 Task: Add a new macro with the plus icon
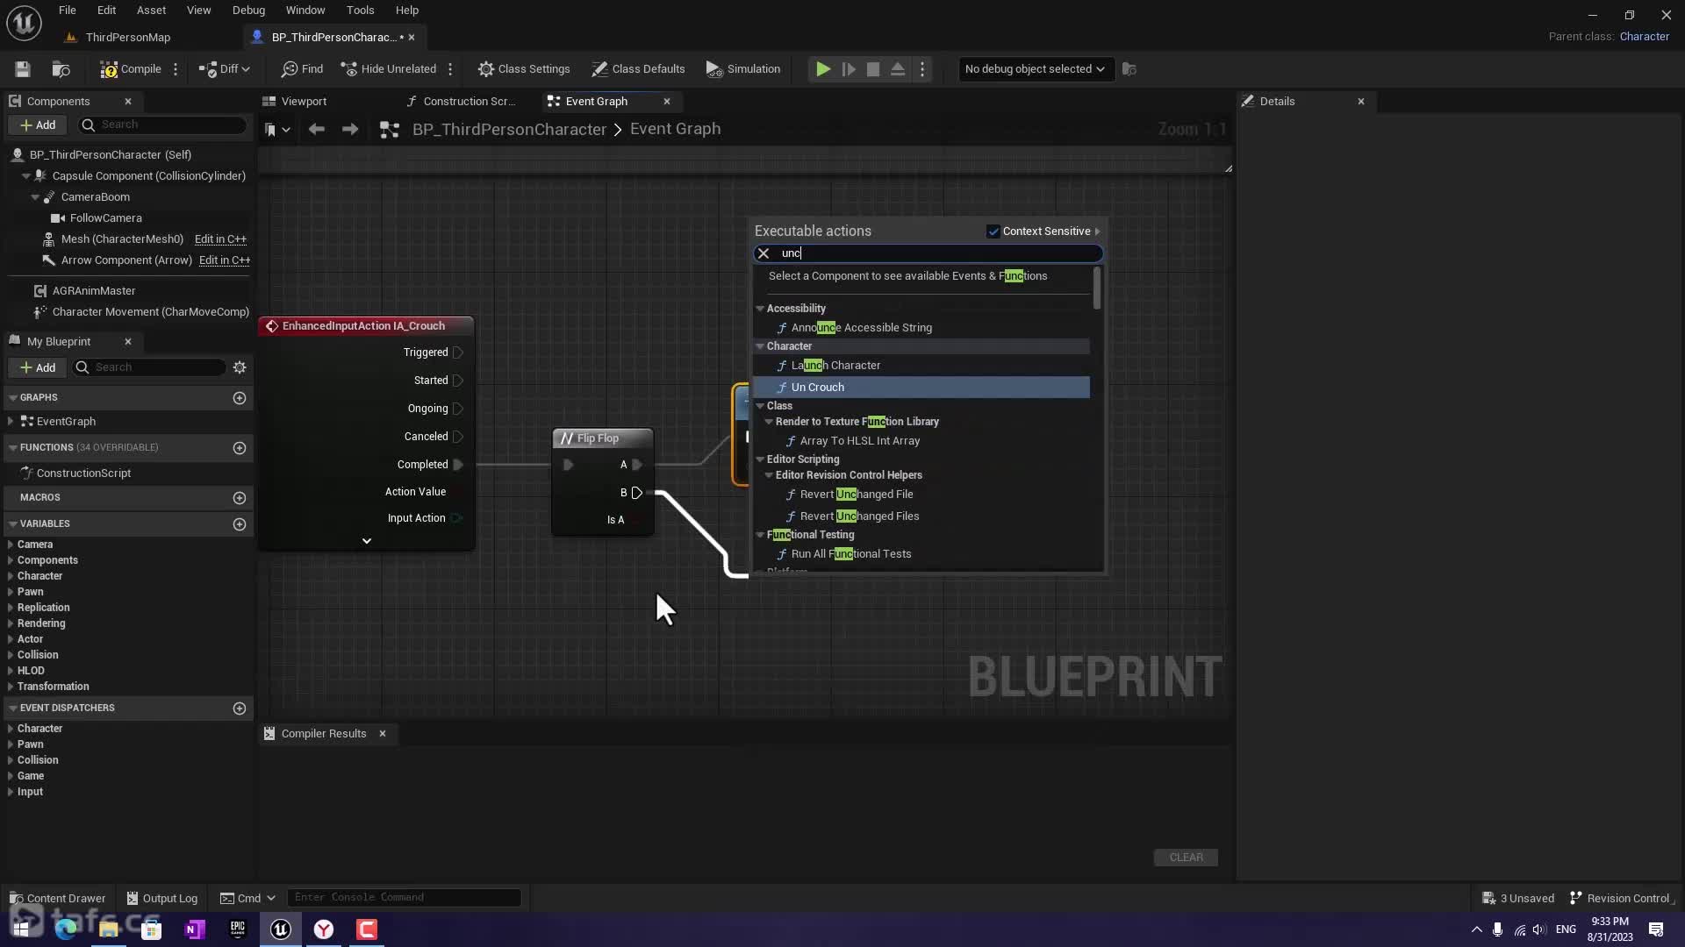240,498
